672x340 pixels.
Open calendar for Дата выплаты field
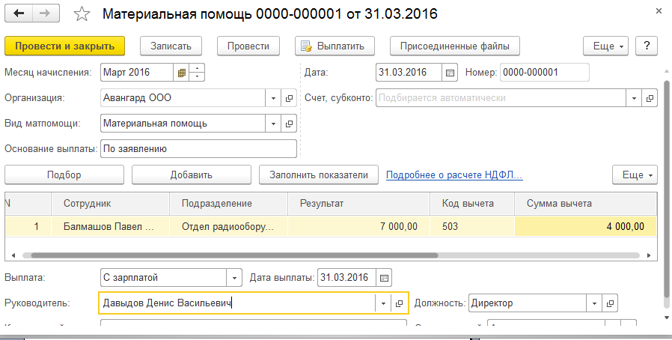click(384, 278)
